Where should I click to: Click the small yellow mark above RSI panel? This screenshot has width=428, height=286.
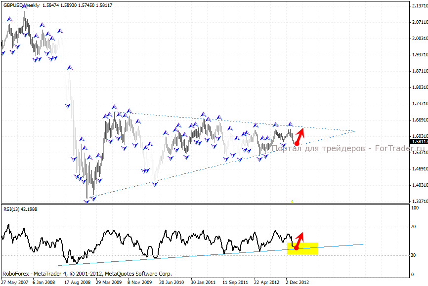pyautogui.click(x=293, y=201)
